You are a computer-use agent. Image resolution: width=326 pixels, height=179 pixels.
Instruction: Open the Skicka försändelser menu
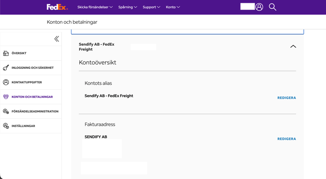click(x=95, y=7)
